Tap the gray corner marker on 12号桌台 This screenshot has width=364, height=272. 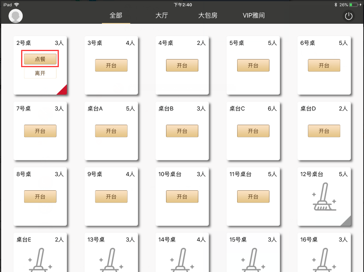click(347, 222)
